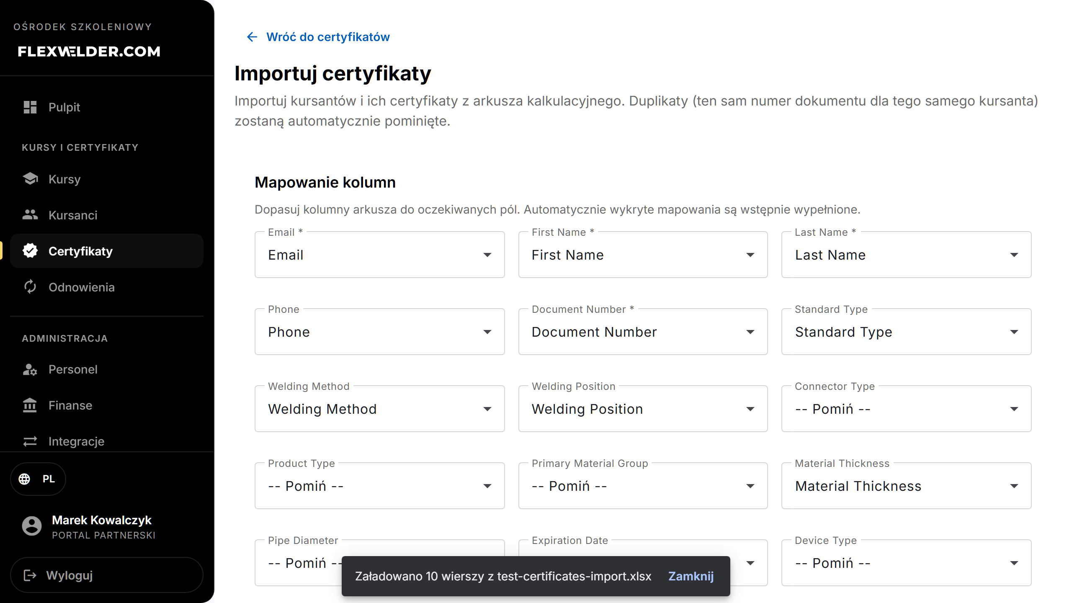Click the Marek Kowalczyk avatar icon
The image size is (1072, 603).
click(32, 526)
